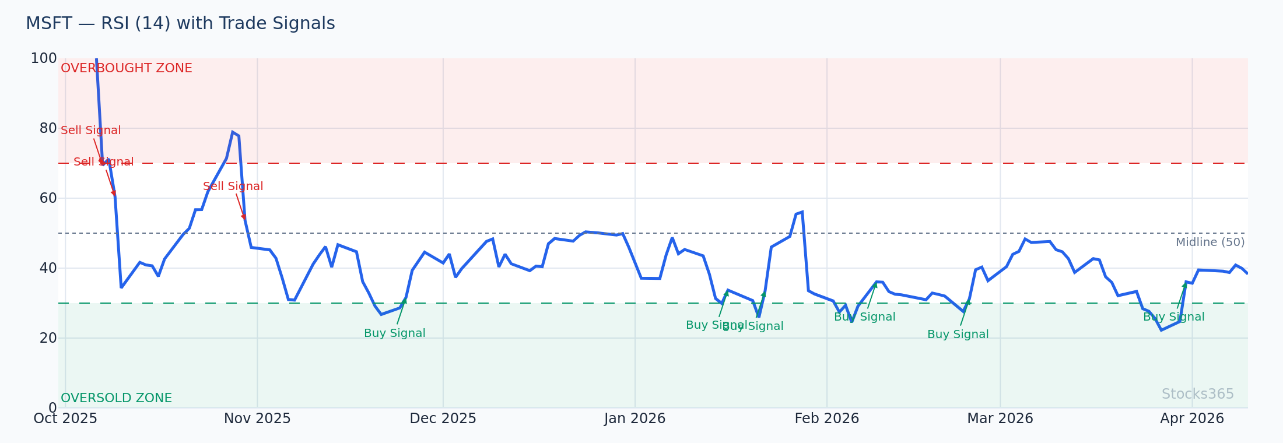
Task: Select the Mar 2026 x-axis label
Action: [x=1000, y=419]
